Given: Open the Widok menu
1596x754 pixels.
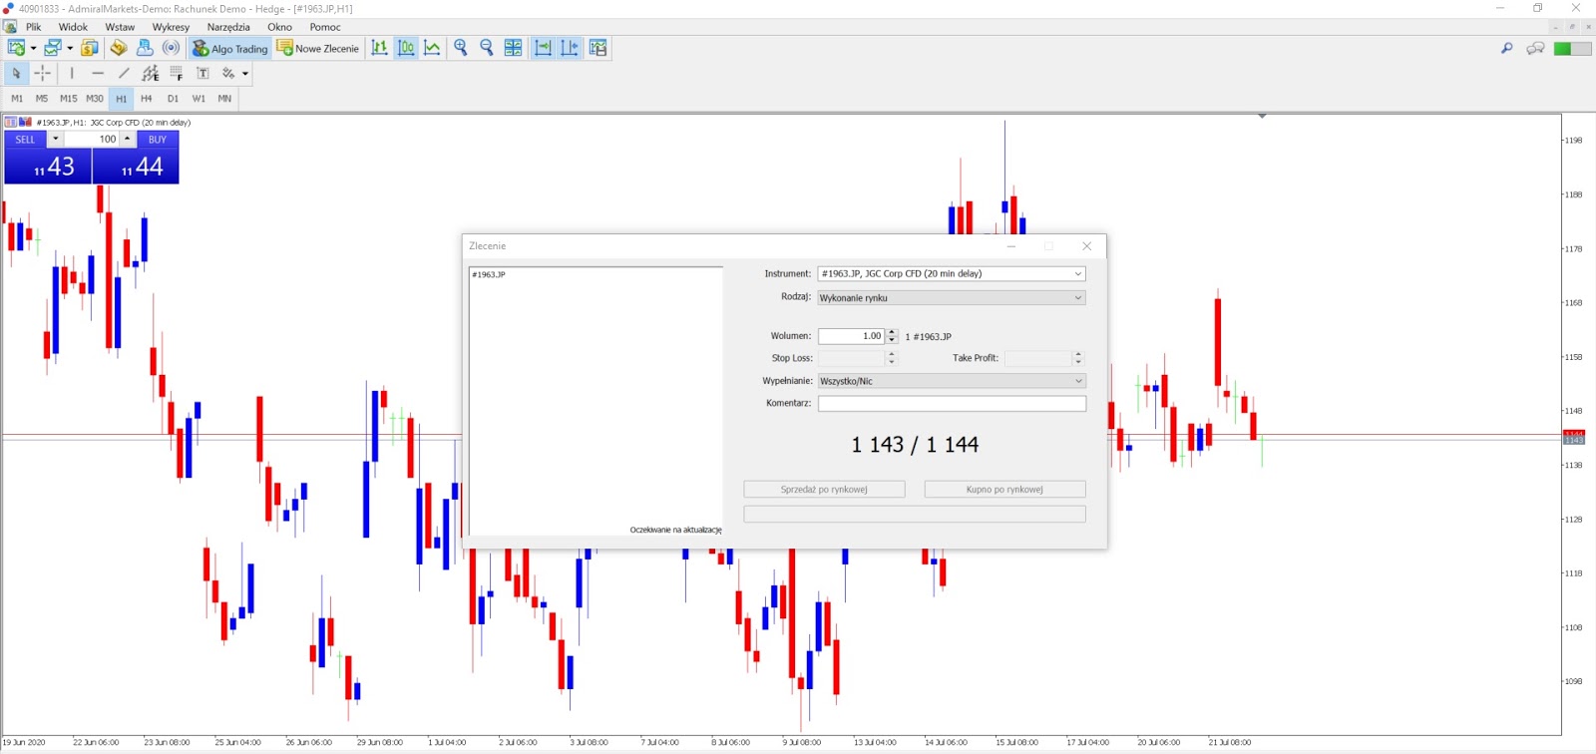Looking at the screenshot, I should pos(73,27).
